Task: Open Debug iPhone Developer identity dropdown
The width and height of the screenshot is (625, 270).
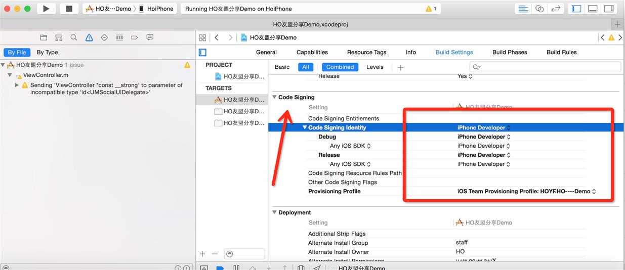Action: (x=484, y=137)
